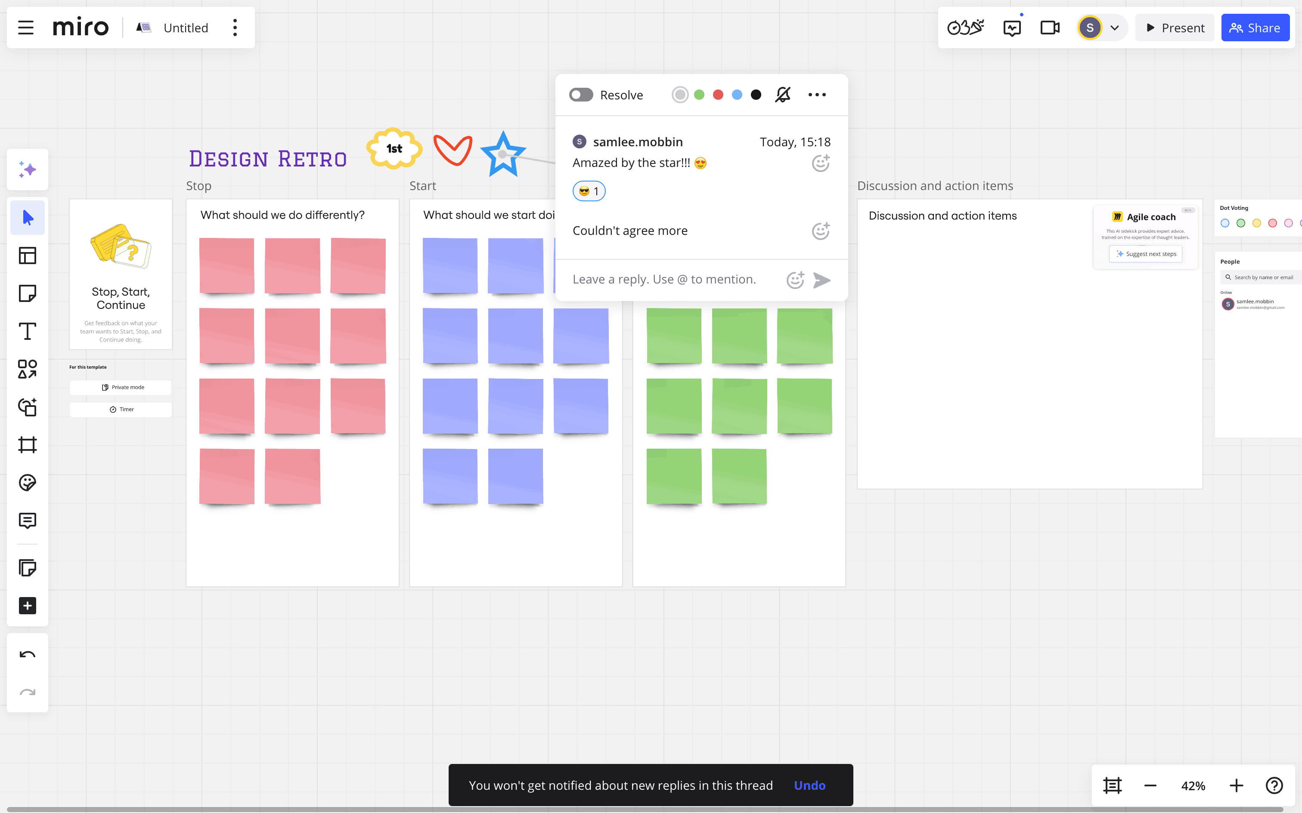The width and height of the screenshot is (1302, 813).
Task: Select the Frame tool in sidebar
Action: [28, 445]
